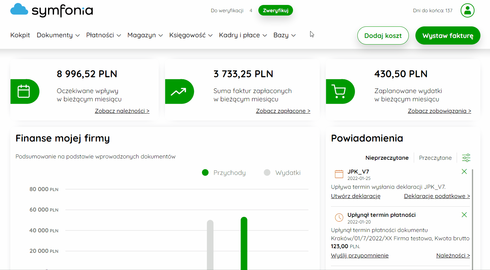490x270 pixels.
Task: Expand the Magazyn menu
Action: click(x=145, y=35)
